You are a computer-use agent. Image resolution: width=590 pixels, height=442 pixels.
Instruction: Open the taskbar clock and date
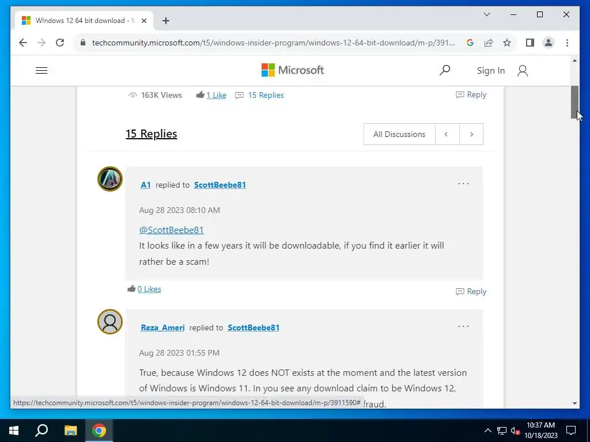point(540,430)
